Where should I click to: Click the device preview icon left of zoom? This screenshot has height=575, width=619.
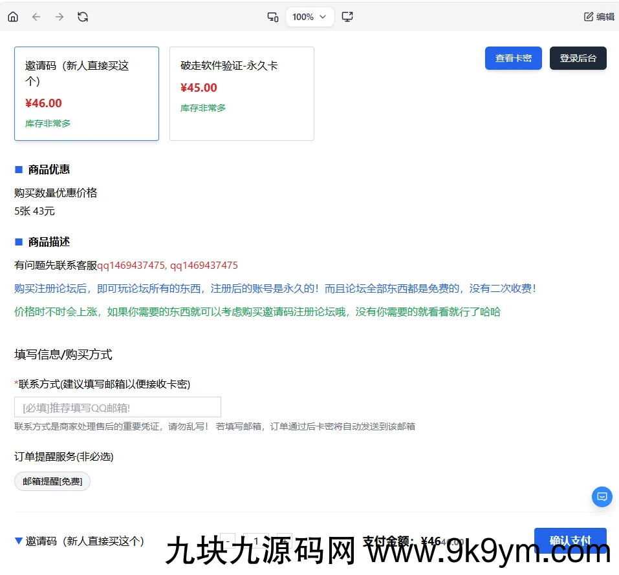(x=273, y=17)
